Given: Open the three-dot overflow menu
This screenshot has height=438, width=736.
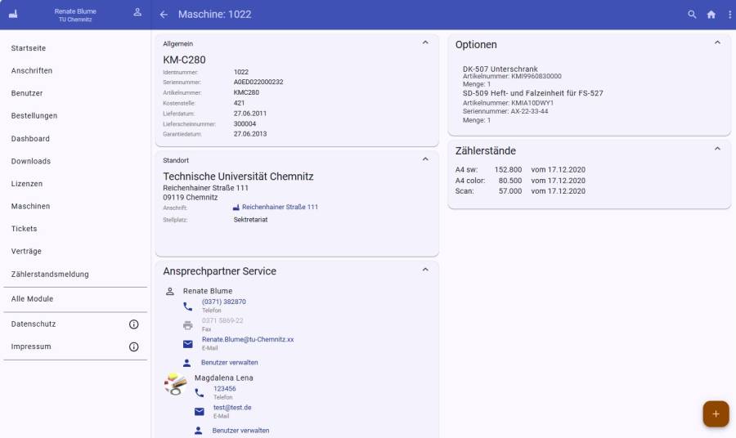Looking at the screenshot, I should tap(729, 15).
